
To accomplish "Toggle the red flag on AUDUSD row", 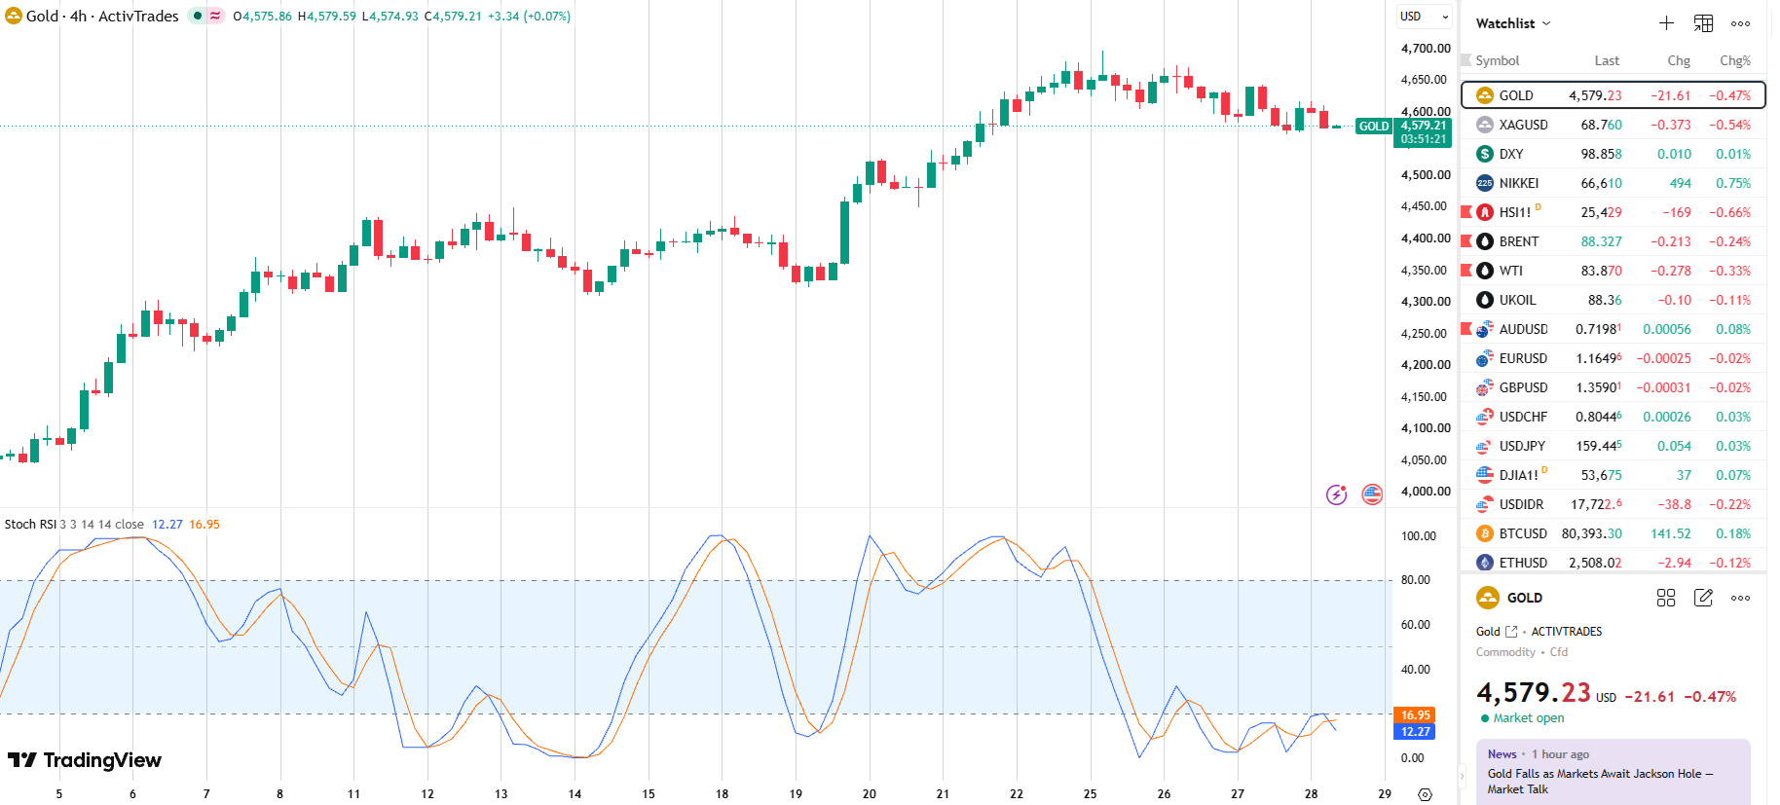I will [x=1466, y=328].
